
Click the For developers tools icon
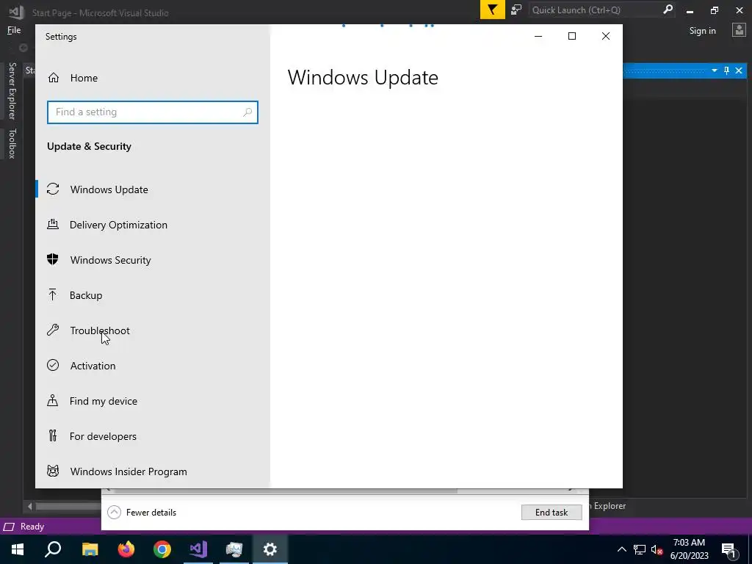coord(53,435)
